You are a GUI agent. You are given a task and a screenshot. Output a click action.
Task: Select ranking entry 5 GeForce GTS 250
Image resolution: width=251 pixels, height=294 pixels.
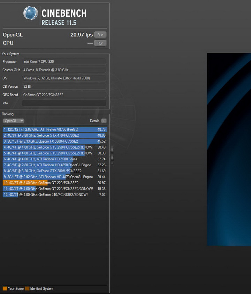click(x=55, y=153)
